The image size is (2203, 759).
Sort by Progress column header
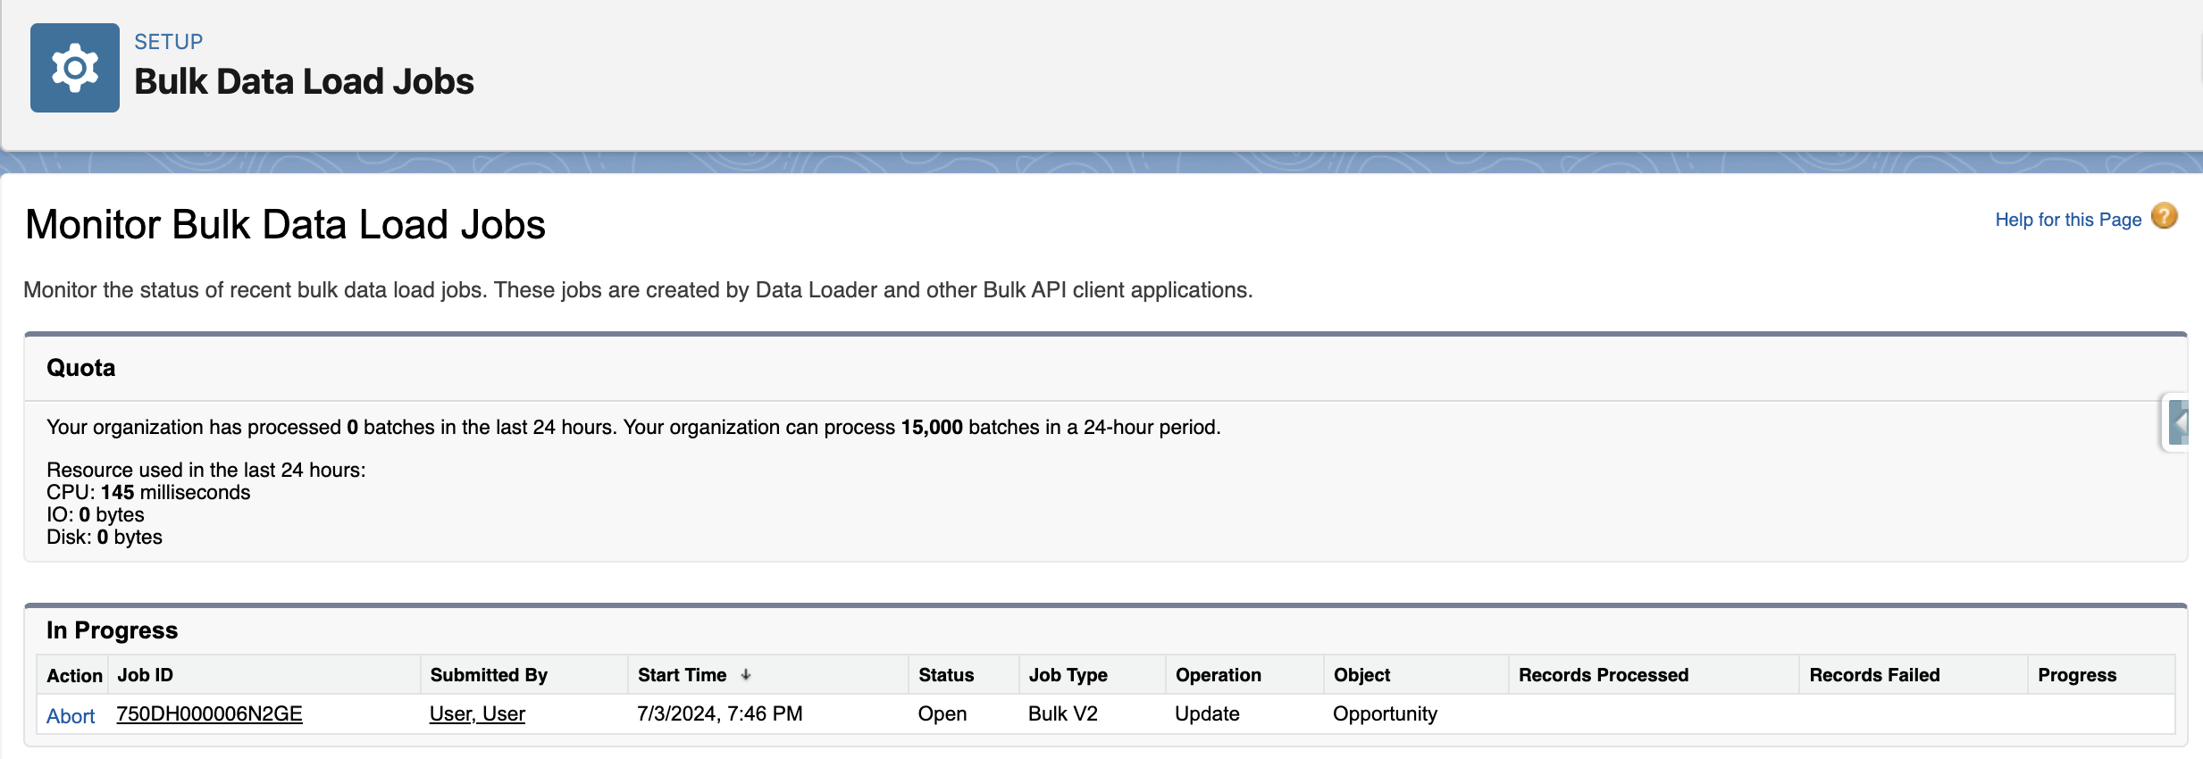[x=2077, y=675]
